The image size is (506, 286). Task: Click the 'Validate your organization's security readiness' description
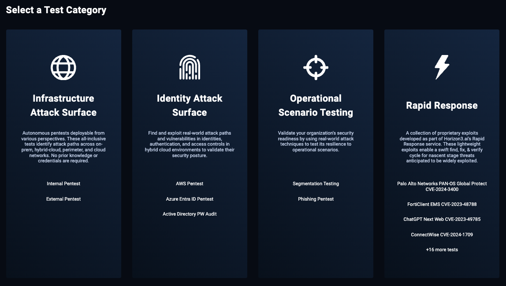tap(316, 141)
